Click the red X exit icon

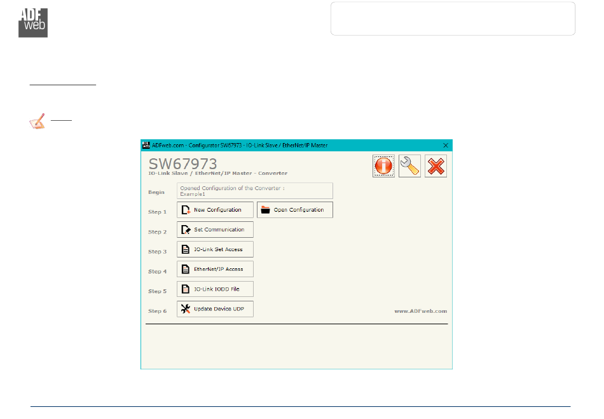[436, 167]
